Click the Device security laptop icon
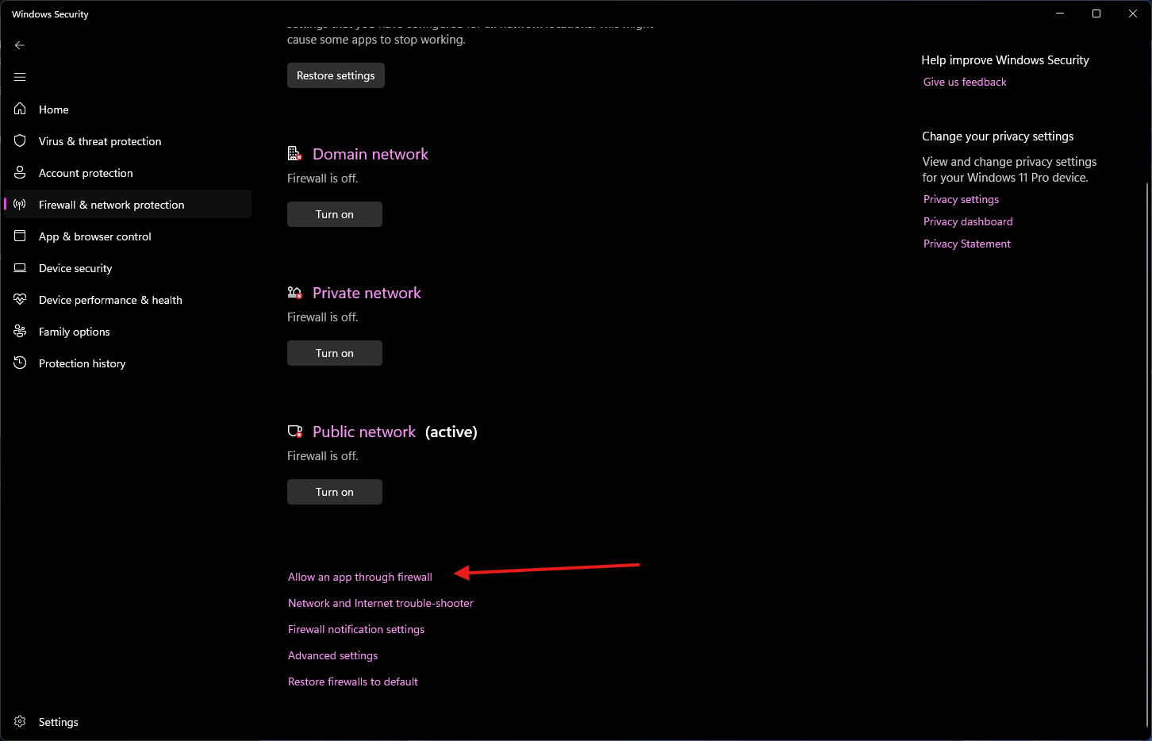 click(20, 267)
